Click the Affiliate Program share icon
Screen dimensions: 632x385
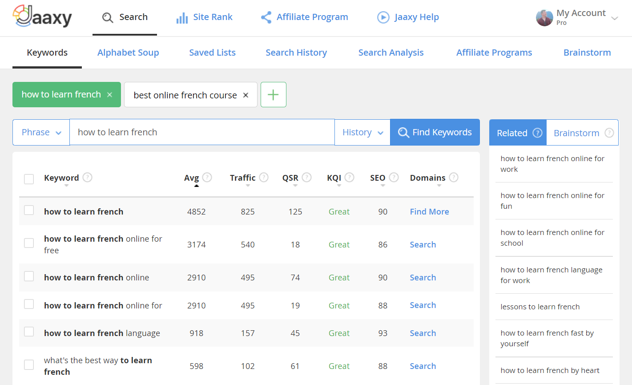266,17
